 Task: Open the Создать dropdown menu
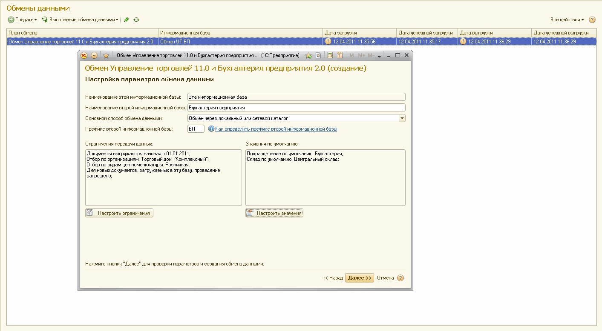point(23,20)
